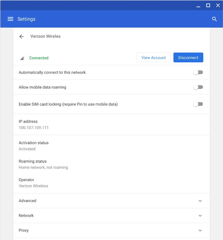Click the Proxy section label
The image size is (223, 240).
click(24, 230)
